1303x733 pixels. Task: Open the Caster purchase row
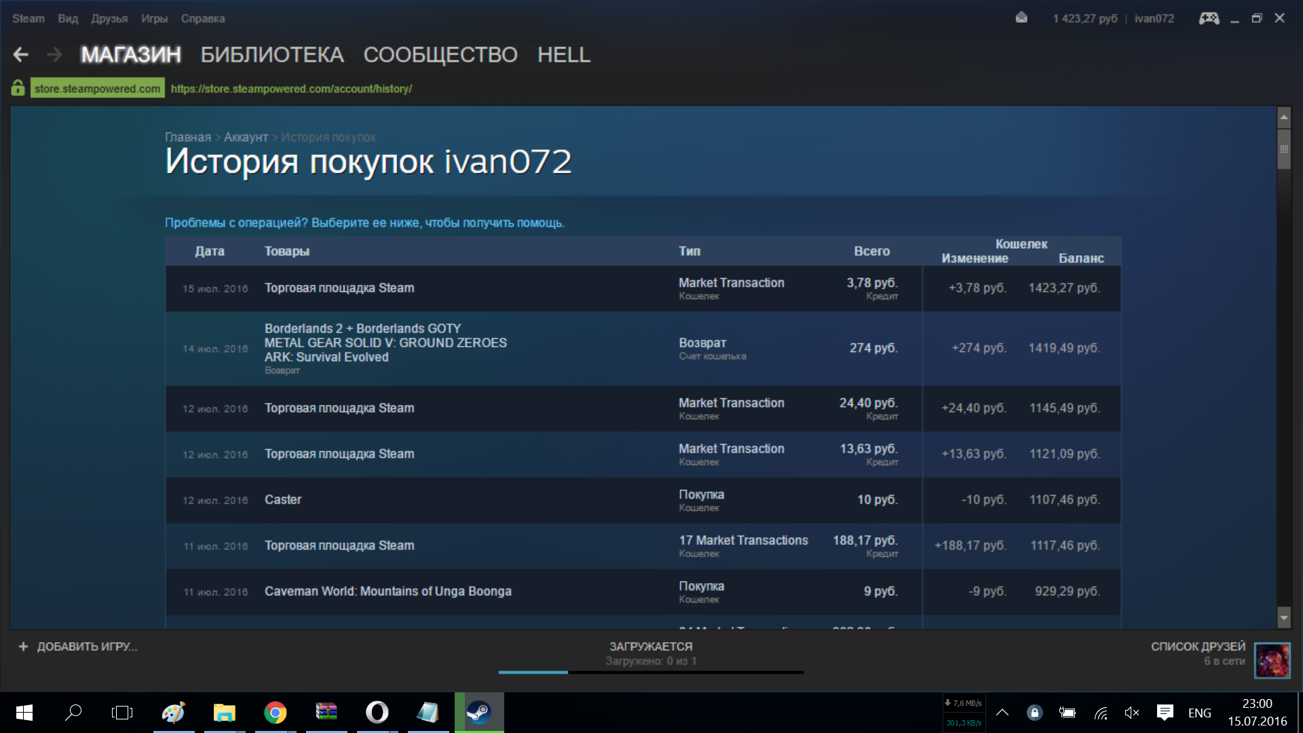click(x=643, y=500)
